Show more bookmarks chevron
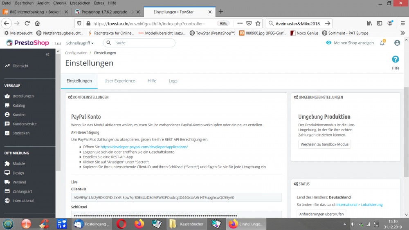The image size is (409, 230). click(403, 33)
